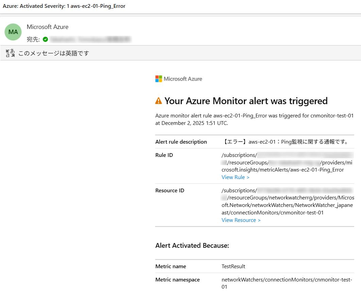Click the Alert Activated Because heading

[x=192, y=246]
